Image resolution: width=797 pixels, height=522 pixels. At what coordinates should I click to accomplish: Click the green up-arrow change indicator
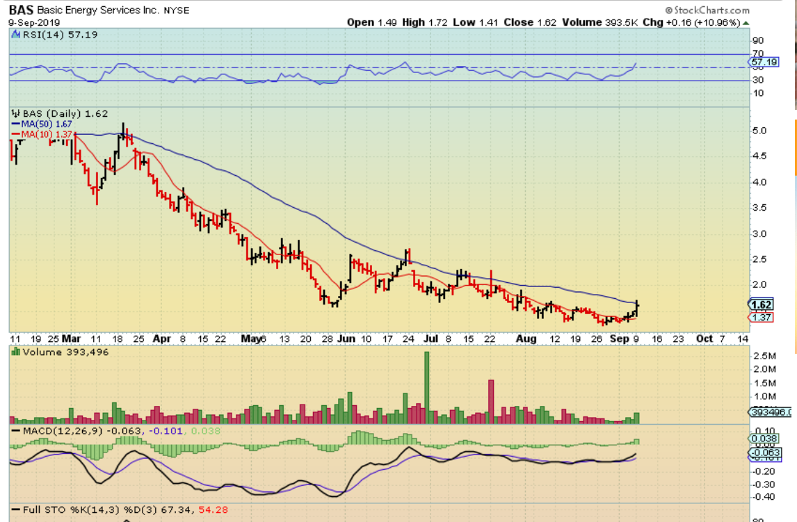tap(746, 23)
